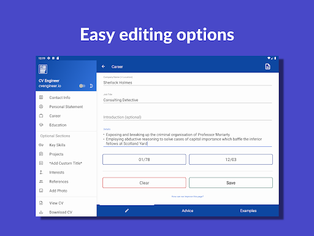The height and width of the screenshot is (236, 314).
Task: Switch to the Advice tab
Action: [x=188, y=211]
